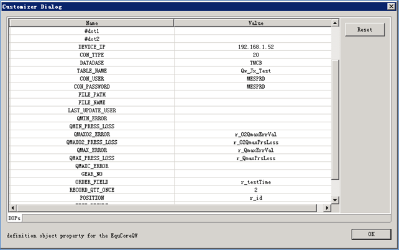Click the QMAX_PRESS_LOSS value r_QmaxPrsLoss

pos(255,158)
